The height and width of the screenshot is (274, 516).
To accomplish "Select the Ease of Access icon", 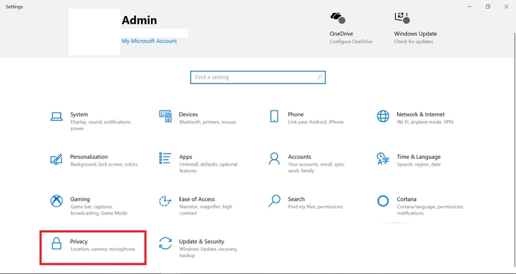I will tap(165, 201).
